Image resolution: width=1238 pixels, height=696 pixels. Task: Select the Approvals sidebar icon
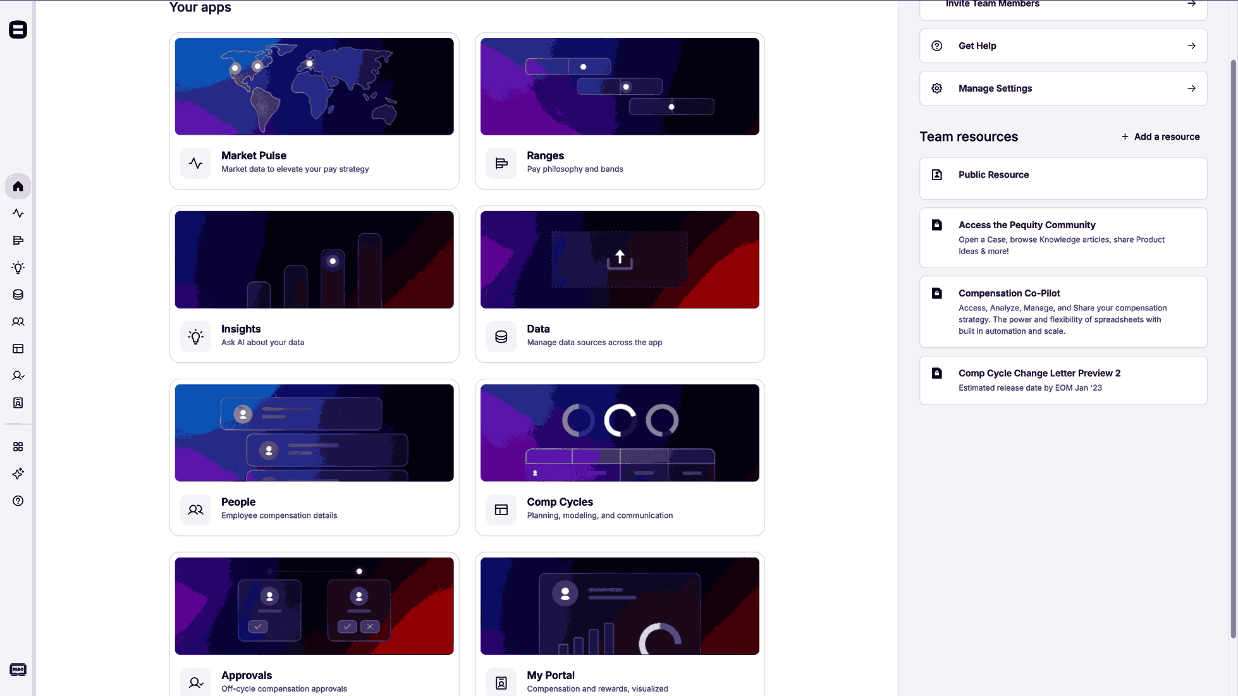click(x=18, y=376)
